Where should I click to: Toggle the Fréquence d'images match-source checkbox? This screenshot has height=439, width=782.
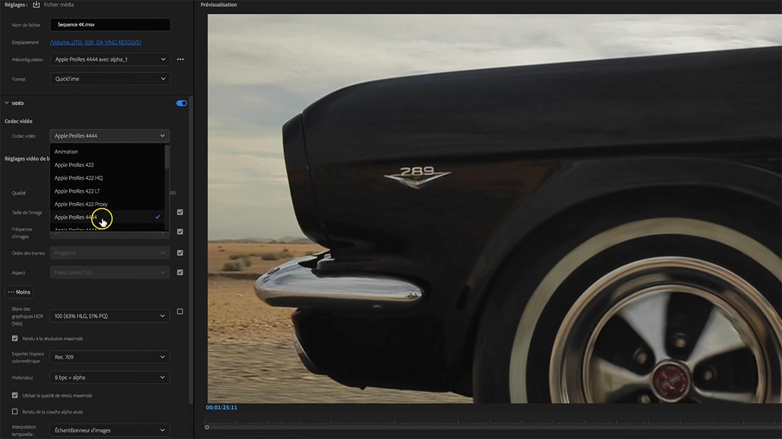(x=180, y=231)
